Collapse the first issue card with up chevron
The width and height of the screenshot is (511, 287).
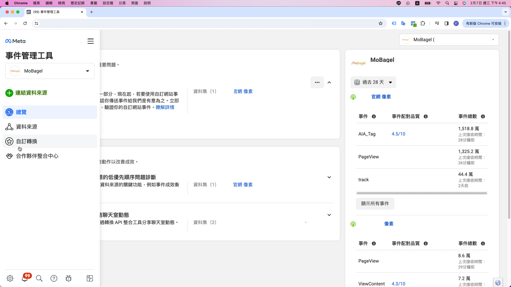pyautogui.click(x=329, y=82)
